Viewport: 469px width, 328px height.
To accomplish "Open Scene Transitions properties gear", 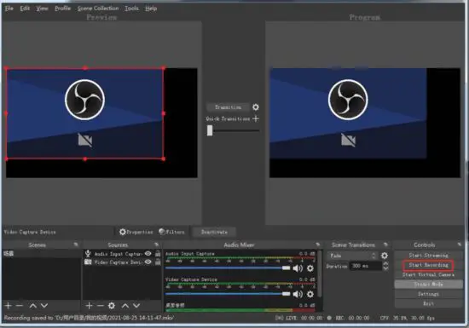I will 385,256.
